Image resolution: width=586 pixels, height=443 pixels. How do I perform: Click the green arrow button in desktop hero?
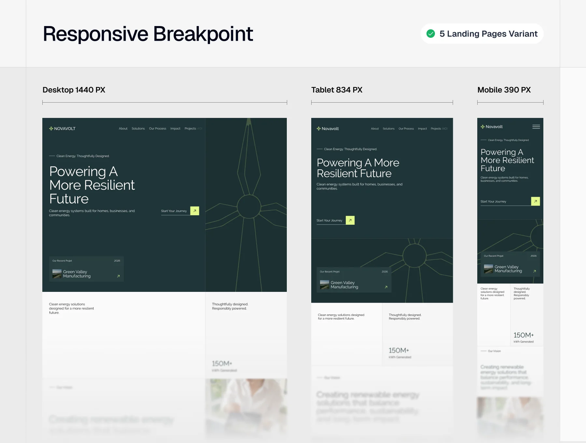[195, 211]
